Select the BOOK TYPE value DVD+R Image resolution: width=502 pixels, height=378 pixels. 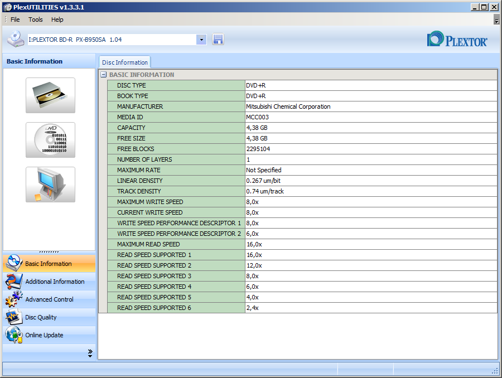[x=256, y=96]
